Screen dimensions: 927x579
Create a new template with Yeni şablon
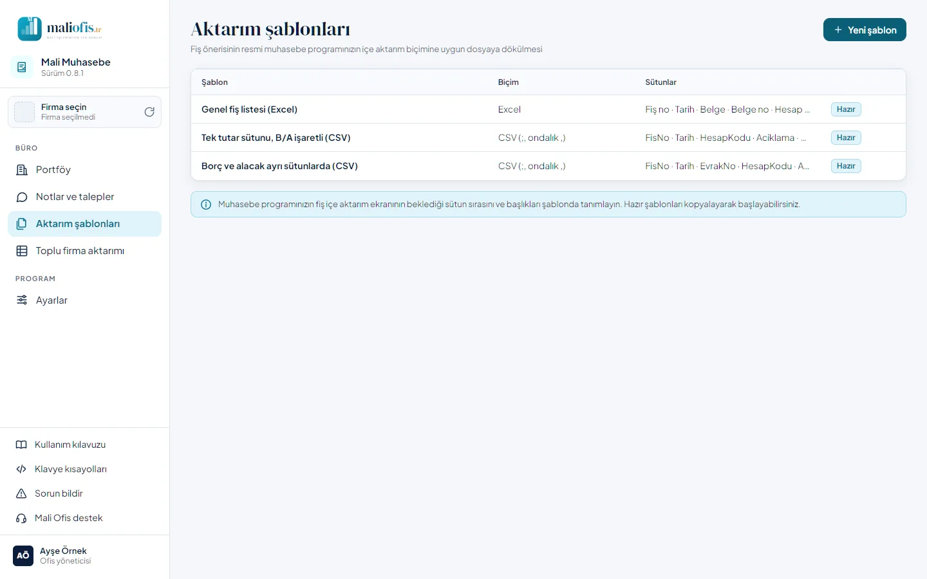865,30
